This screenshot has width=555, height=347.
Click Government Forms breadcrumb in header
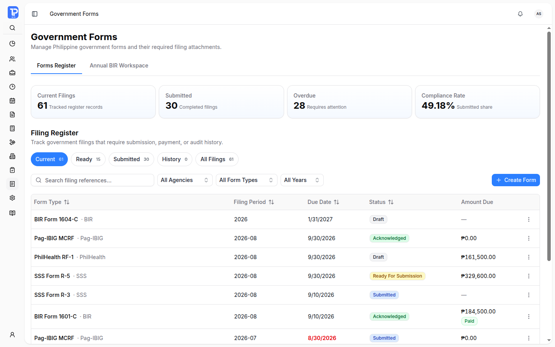point(74,14)
